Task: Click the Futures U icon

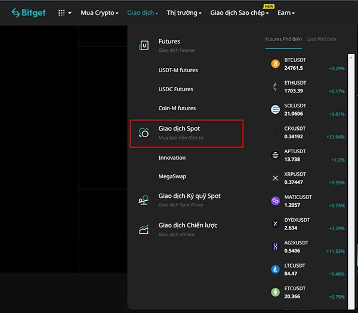Action: point(144,45)
